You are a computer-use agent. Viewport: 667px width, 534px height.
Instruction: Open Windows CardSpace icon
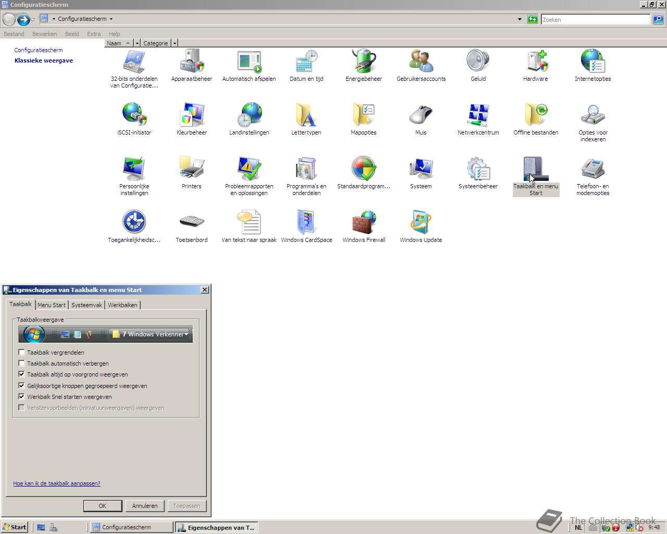306,222
